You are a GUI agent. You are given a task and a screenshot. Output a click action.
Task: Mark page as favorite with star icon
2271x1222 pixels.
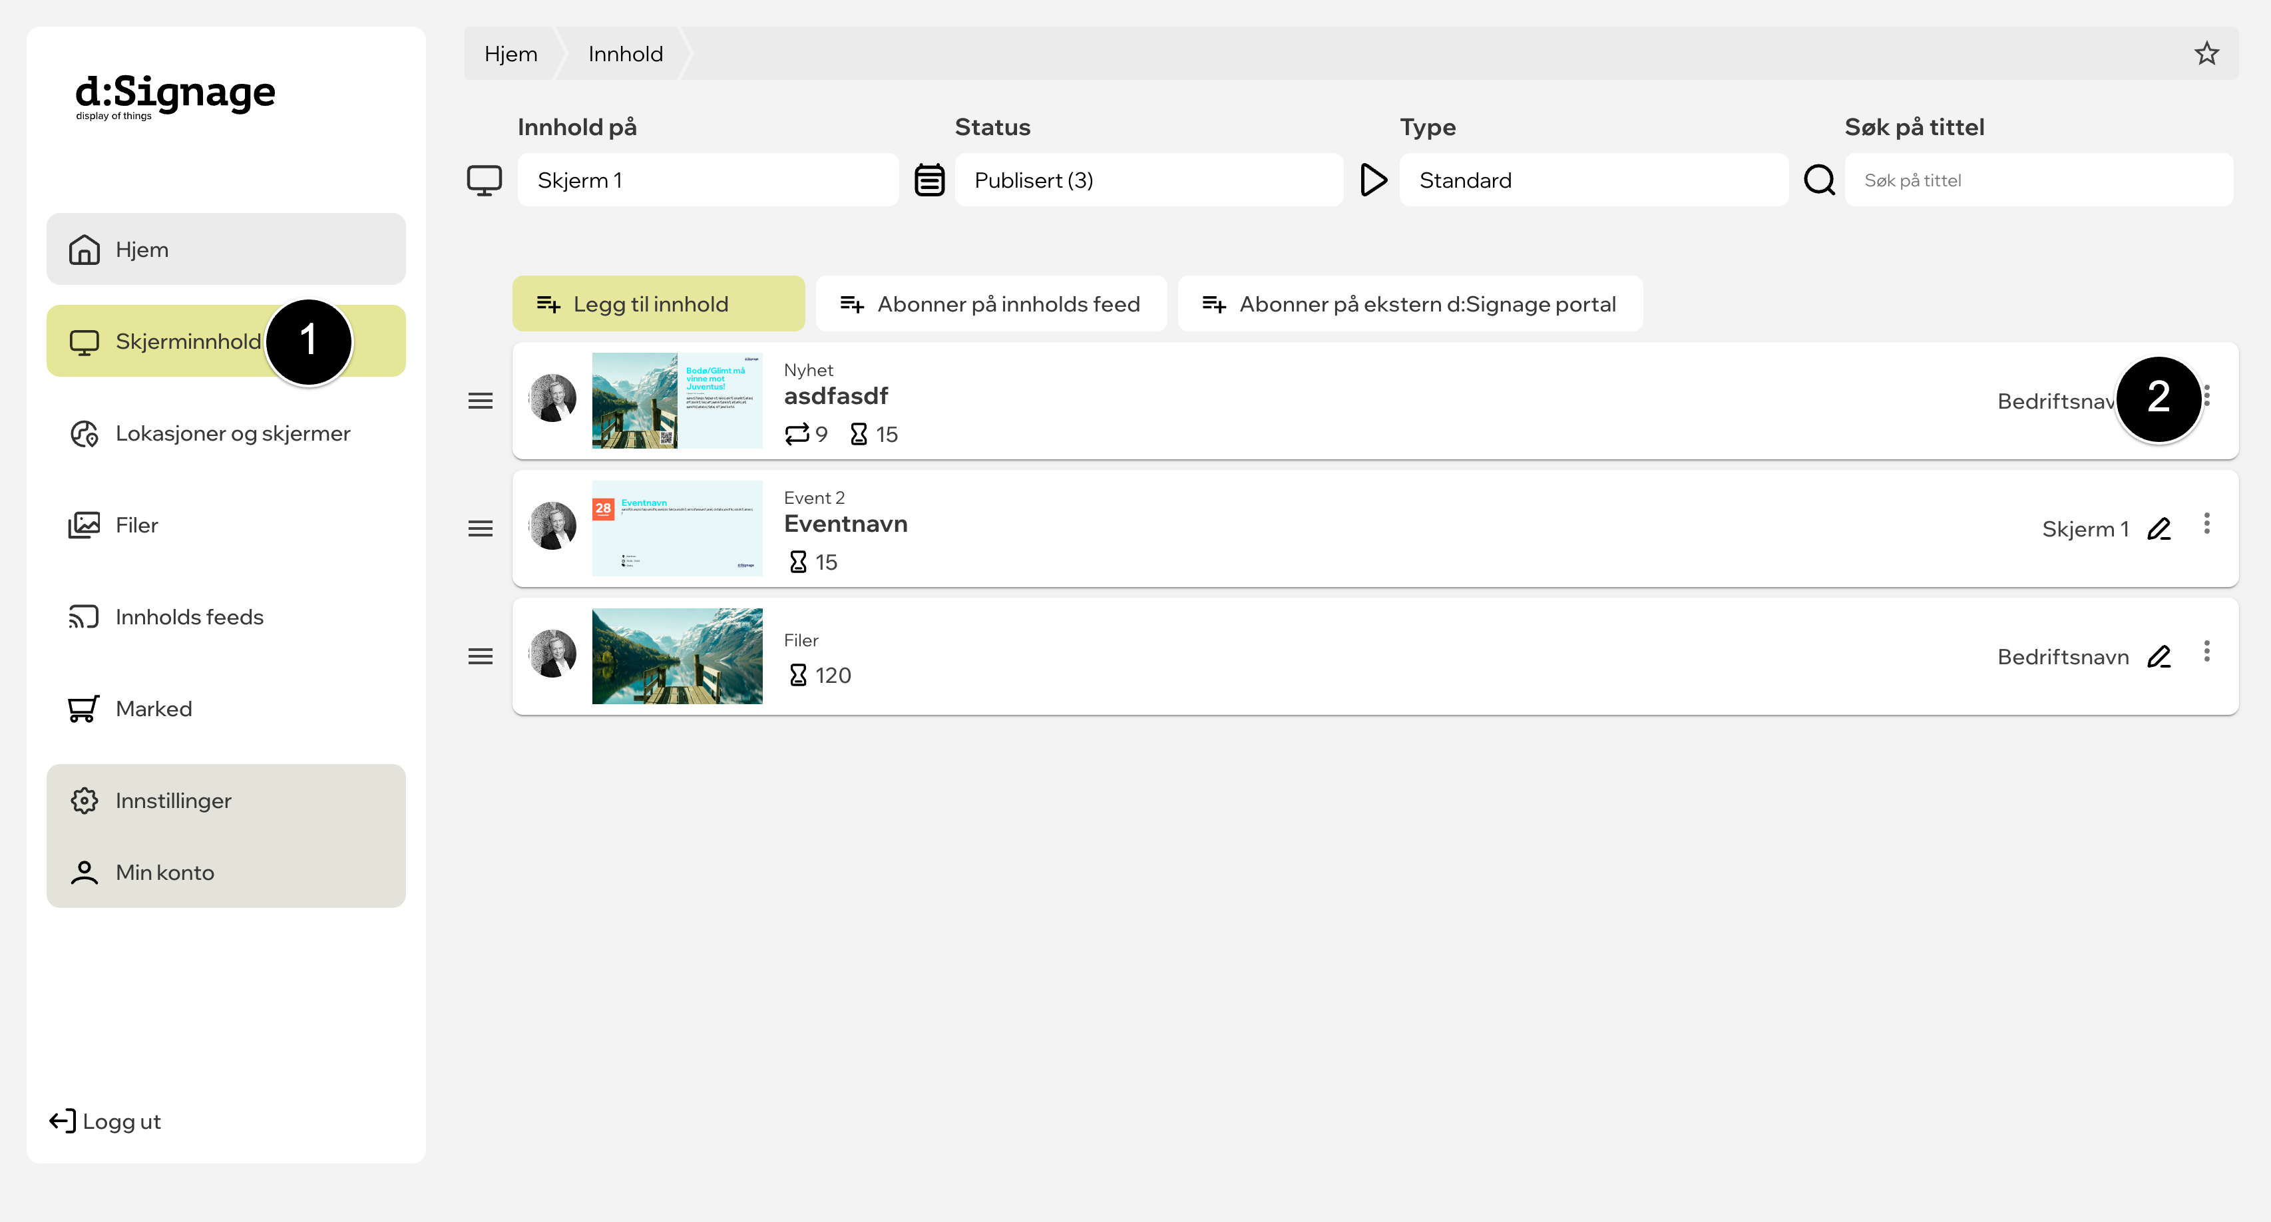2206,54
